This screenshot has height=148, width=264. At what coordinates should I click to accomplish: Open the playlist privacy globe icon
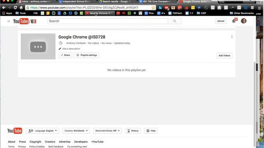point(61,43)
